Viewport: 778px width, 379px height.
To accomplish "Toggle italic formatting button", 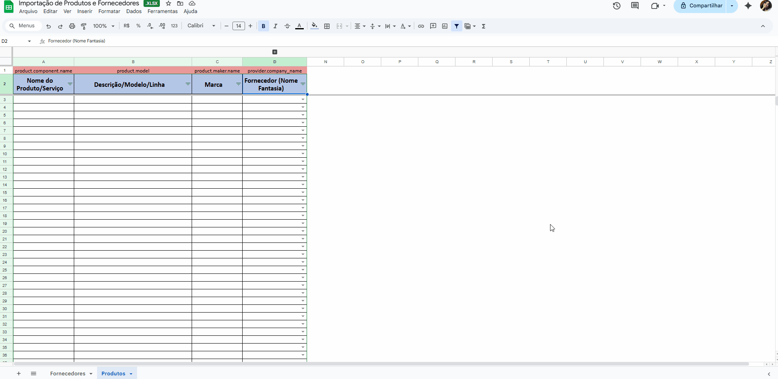I will click(275, 26).
